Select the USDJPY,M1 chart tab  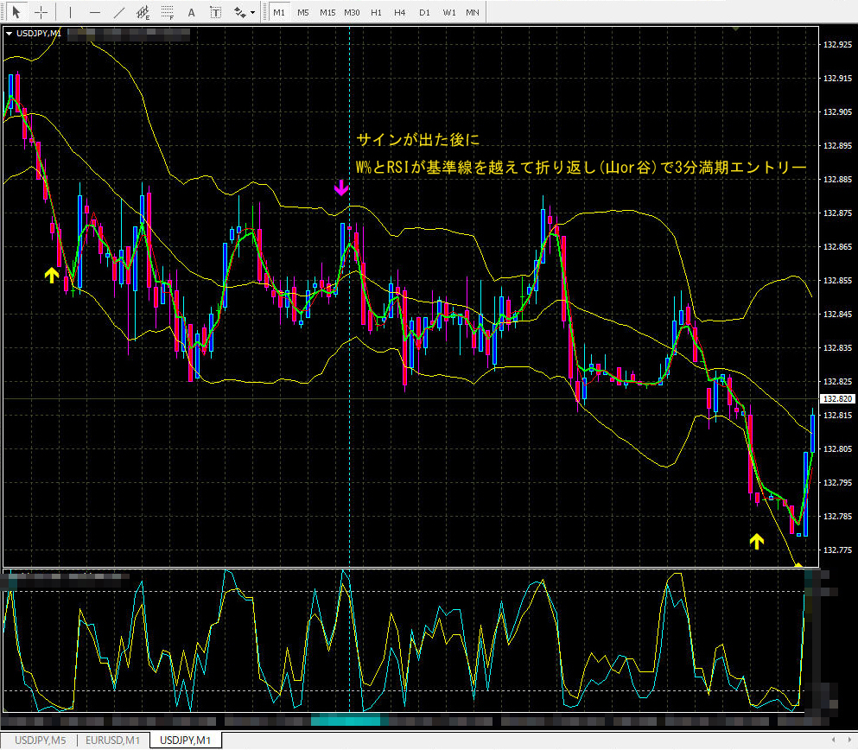[x=186, y=740]
